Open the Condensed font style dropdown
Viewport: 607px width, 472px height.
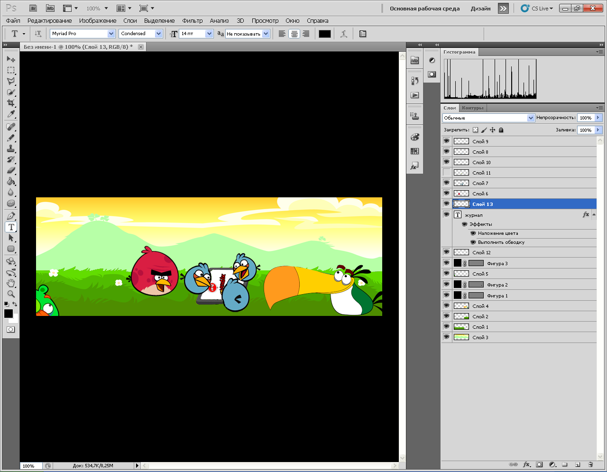[159, 34]
